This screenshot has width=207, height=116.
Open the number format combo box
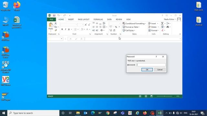pos(115,24)
